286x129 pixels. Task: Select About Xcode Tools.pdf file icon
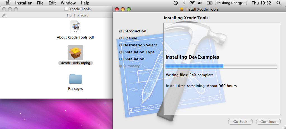pyautogui.click(x=75, y=27)
